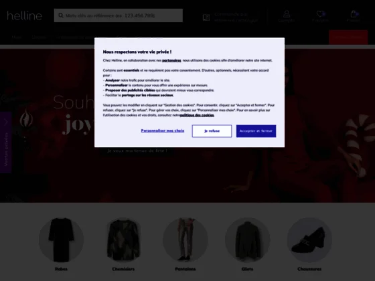The image size is (375, 281).
Task: Click the red button in navigation bar
Action: click(348, 37)
